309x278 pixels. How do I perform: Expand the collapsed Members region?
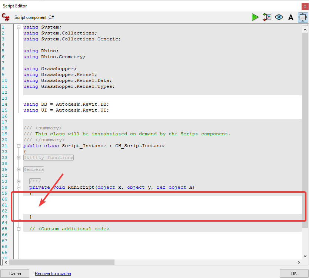pos(19,169)
